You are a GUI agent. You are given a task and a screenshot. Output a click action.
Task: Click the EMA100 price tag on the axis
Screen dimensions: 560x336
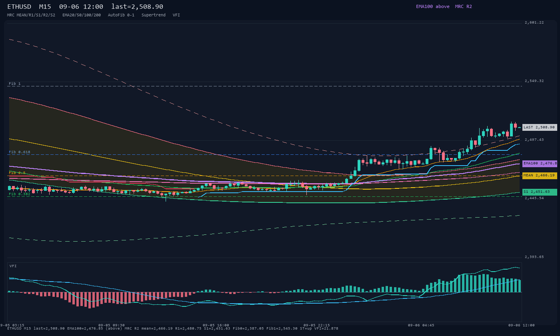(540, 164)
